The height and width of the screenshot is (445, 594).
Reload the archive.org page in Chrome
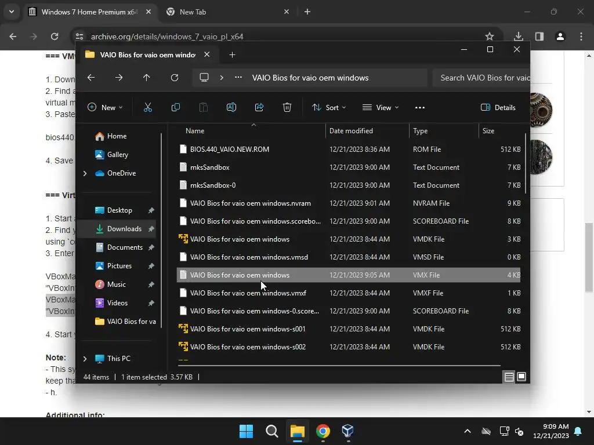[x=55, y=37]
